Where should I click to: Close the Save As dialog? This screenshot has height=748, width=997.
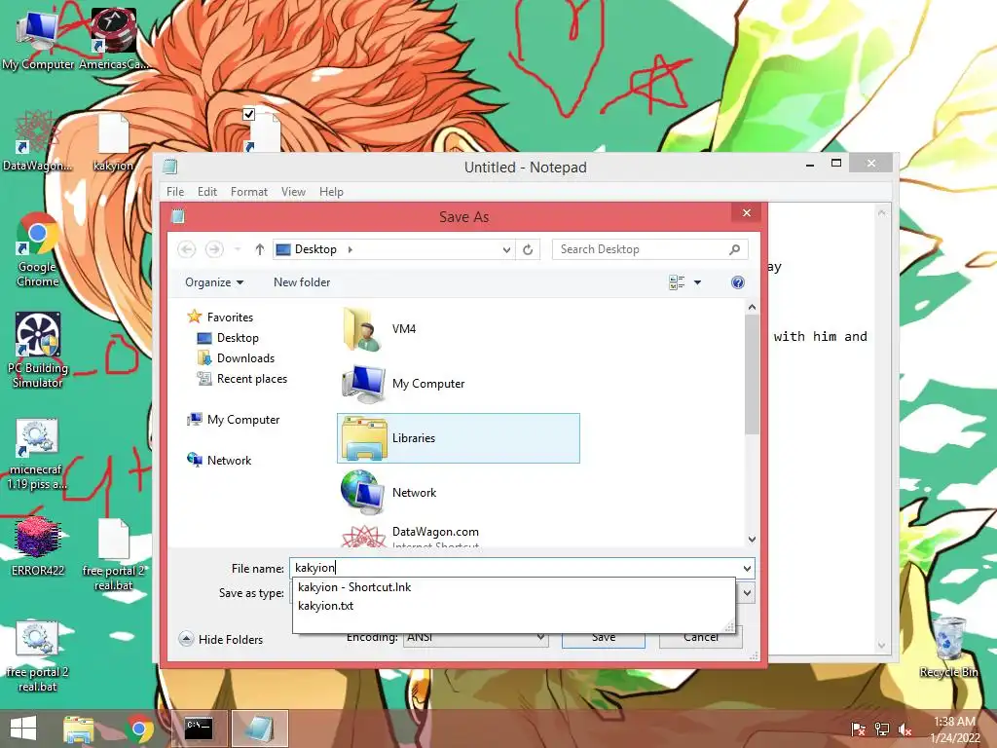(747, 212)
